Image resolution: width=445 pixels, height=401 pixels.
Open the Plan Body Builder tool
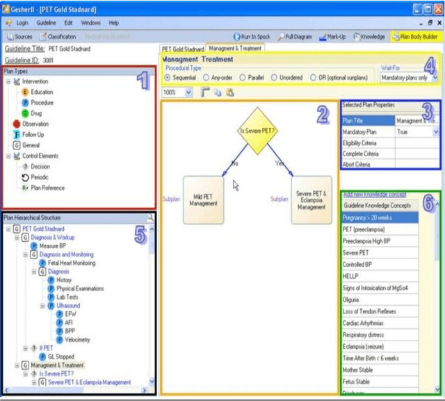[414, 36]
